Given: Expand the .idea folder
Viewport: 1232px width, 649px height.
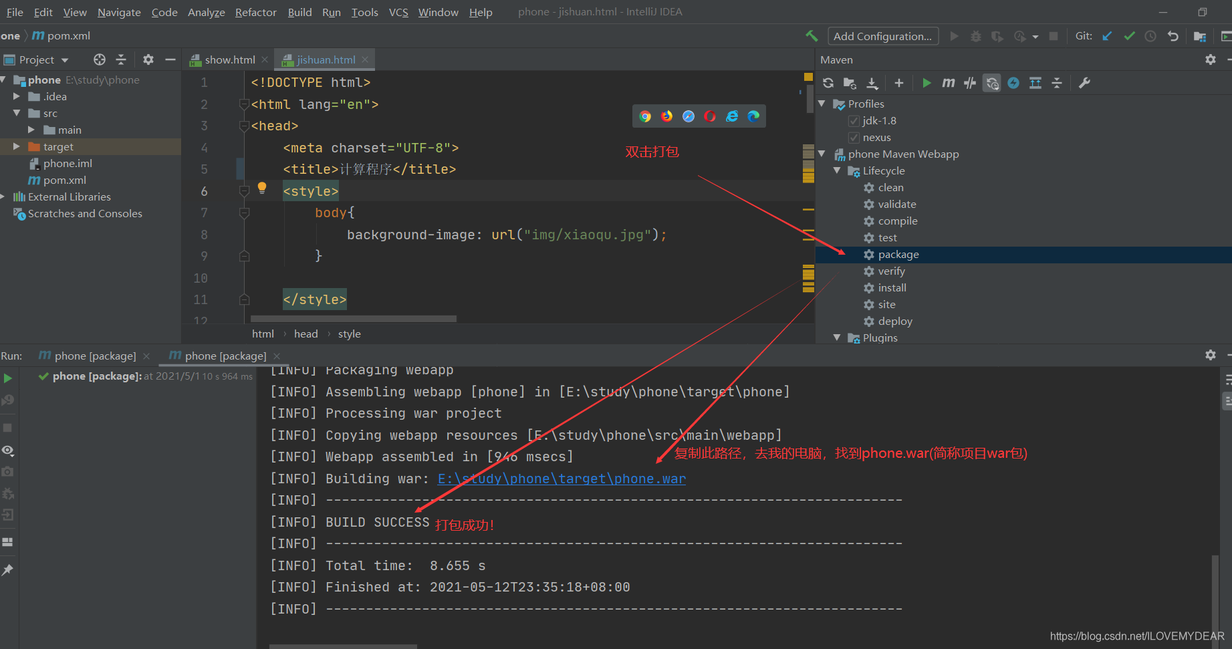Looking at the screenshot, I should click(17, 96).
